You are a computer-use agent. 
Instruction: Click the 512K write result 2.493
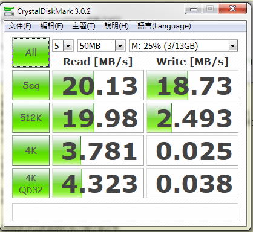click(192, 118)
